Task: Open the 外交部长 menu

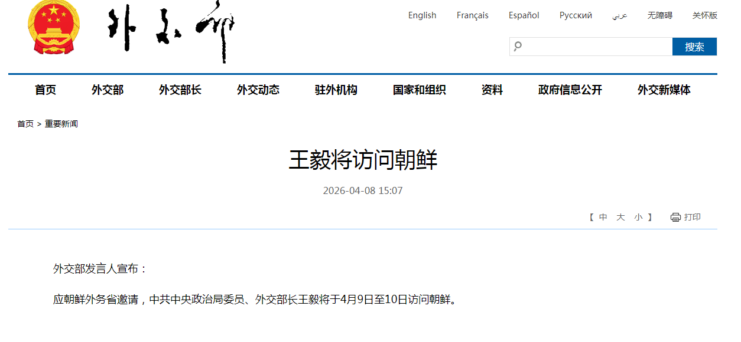Action: (180, 90)
